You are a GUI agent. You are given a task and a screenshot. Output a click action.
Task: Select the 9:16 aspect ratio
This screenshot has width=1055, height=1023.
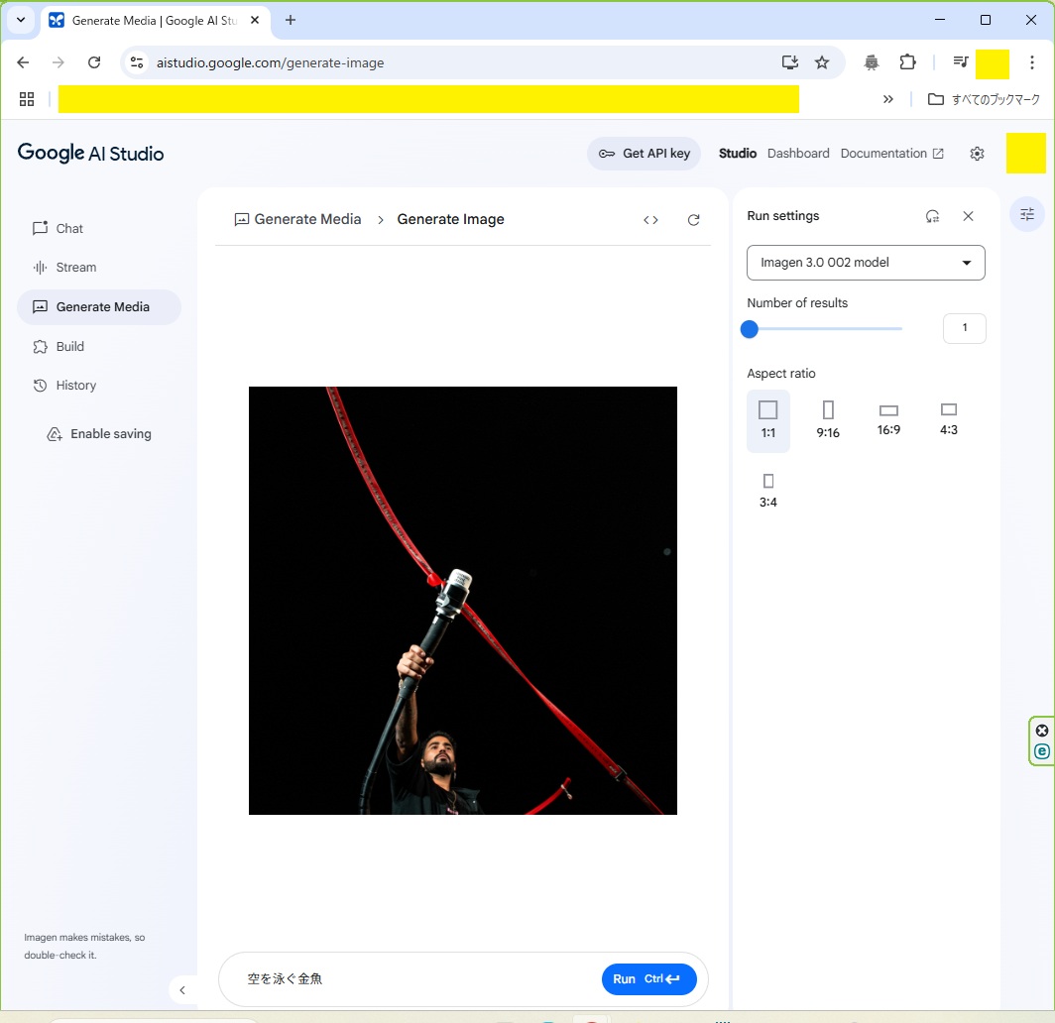point(828,419)
